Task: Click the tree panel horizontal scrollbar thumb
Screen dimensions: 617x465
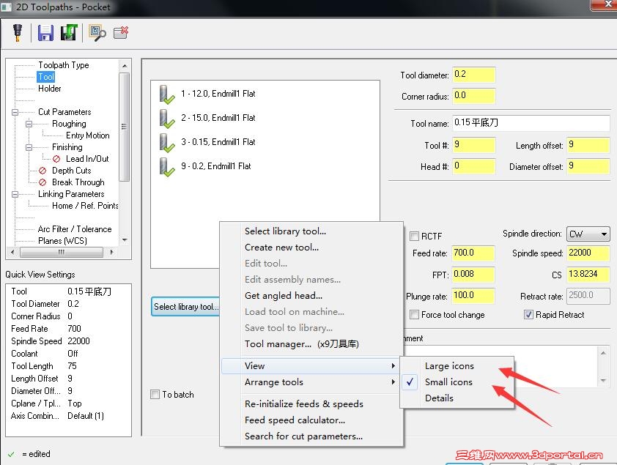Action: point(62,252)
